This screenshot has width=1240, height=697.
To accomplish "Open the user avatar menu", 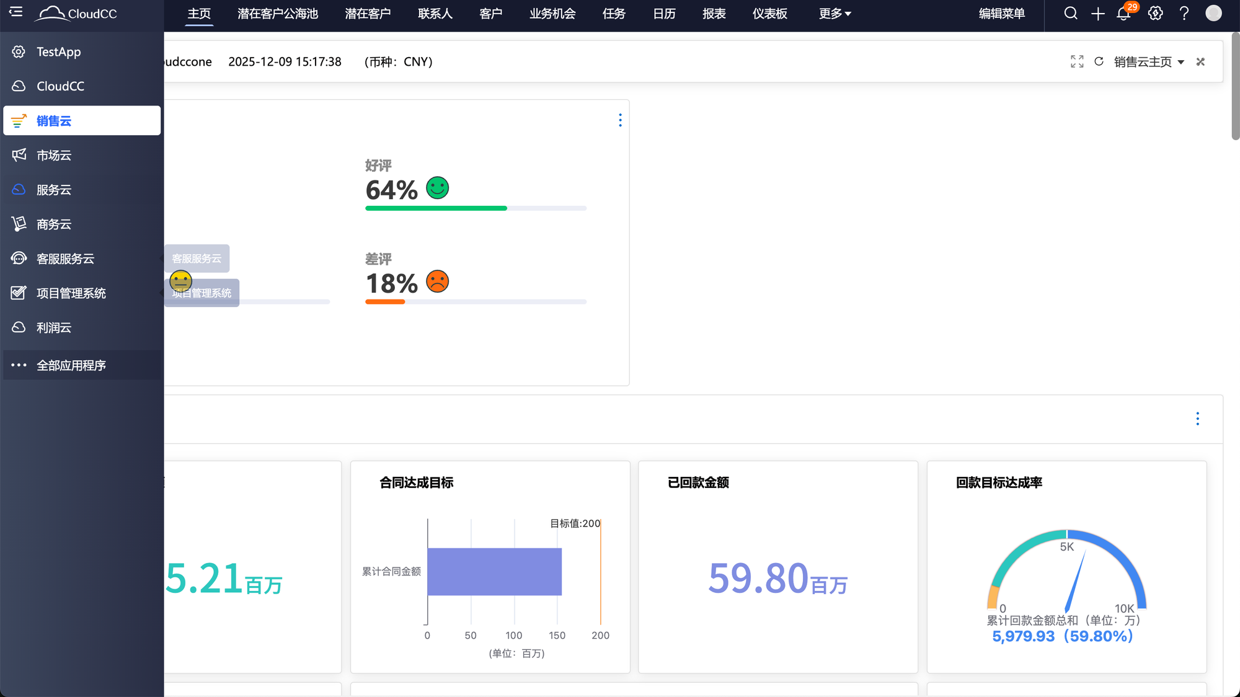I will (x=1213, y=13).
